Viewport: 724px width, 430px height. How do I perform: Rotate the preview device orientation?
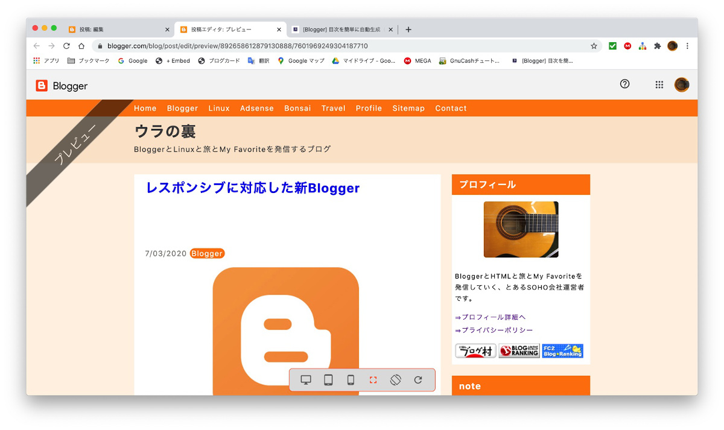click(x=395, y=380)
